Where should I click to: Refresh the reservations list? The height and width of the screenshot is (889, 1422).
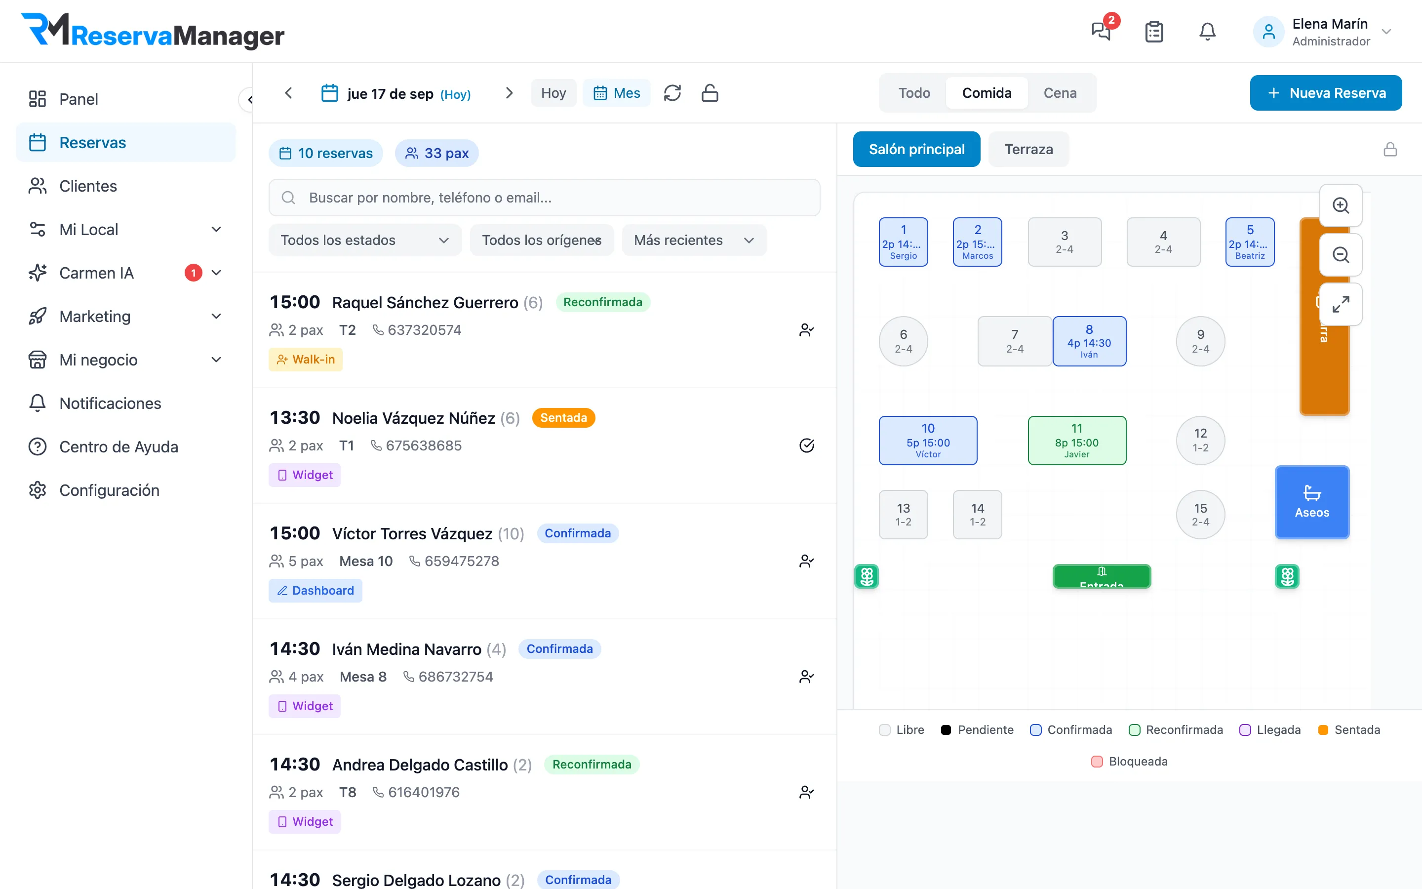point(672,93)
